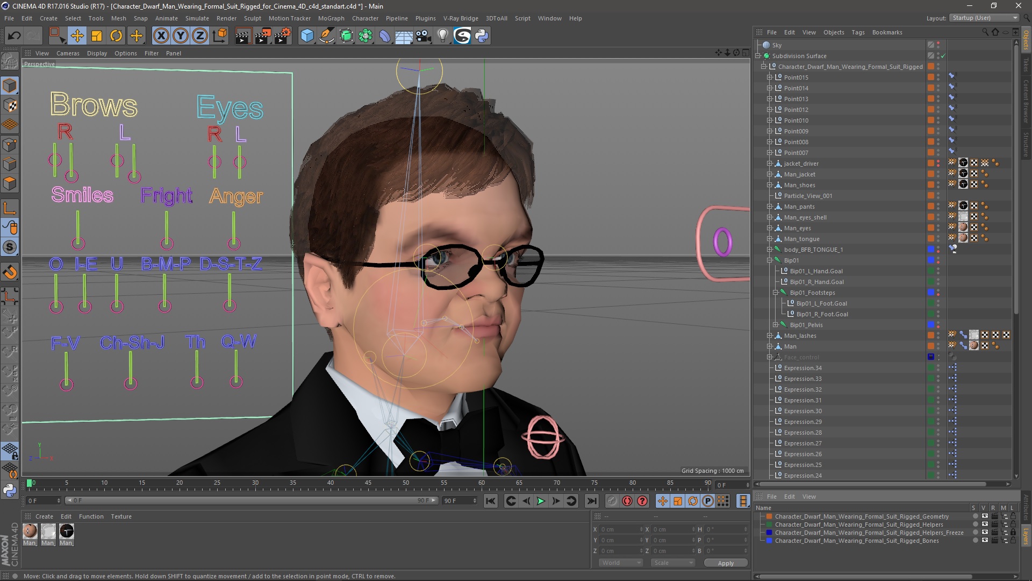Screen dimensions: 1032x581
Task: Toggle Subdivision Surface enabled checkmark
Action: tap(943, 56)
